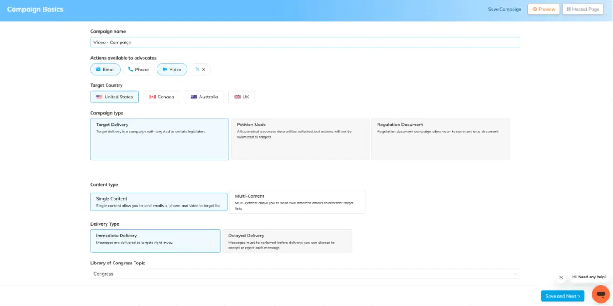This screenshot has height=306, width=613.
Task: Select Multi-Content content type
Action: (297, 202)
